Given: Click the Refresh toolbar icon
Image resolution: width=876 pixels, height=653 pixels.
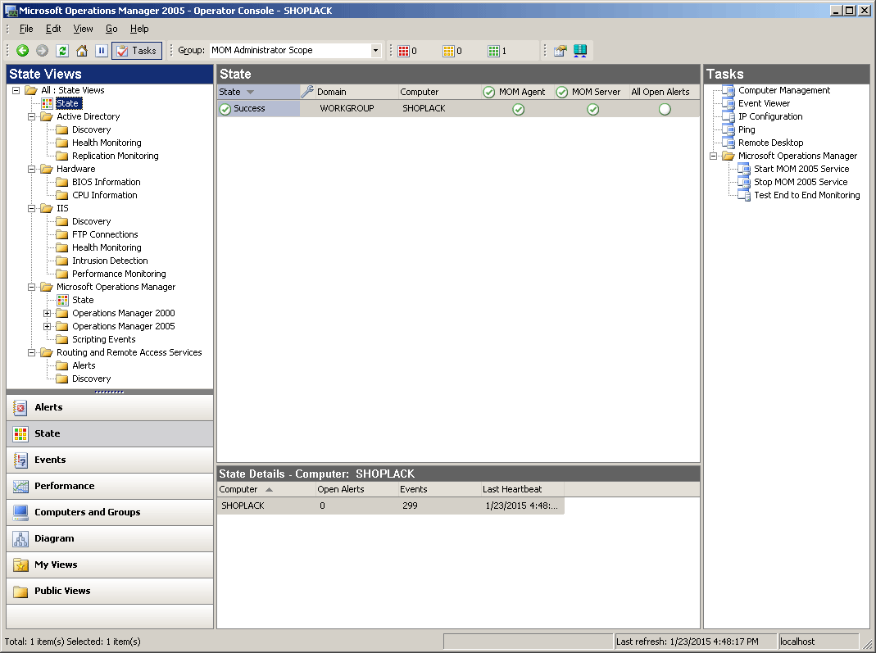Looking at the screenshot, I should (x=62, y=51).
